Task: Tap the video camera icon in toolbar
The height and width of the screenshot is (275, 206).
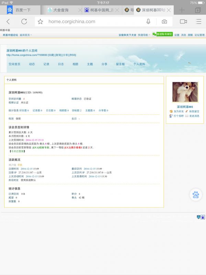Action: [x=183, y=21]
